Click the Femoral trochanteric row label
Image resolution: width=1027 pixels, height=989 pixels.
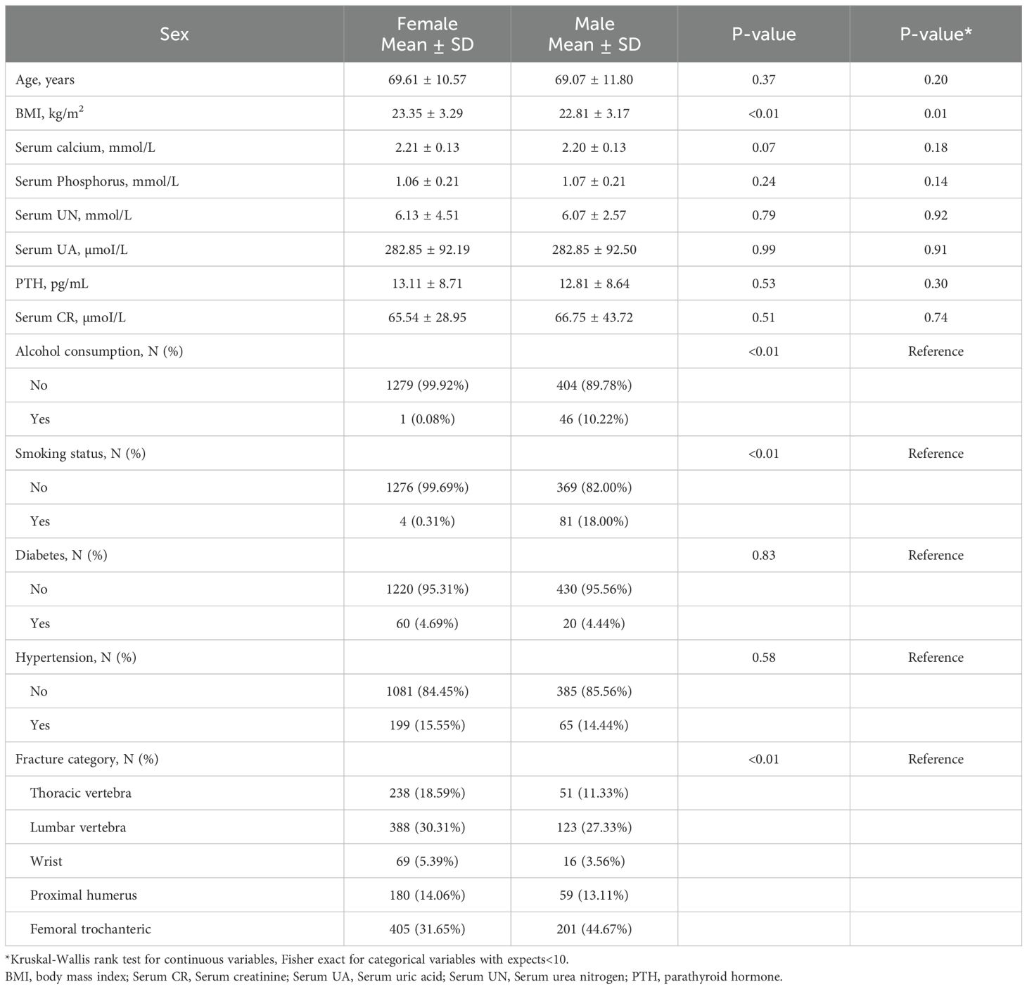tap(90, 929)
